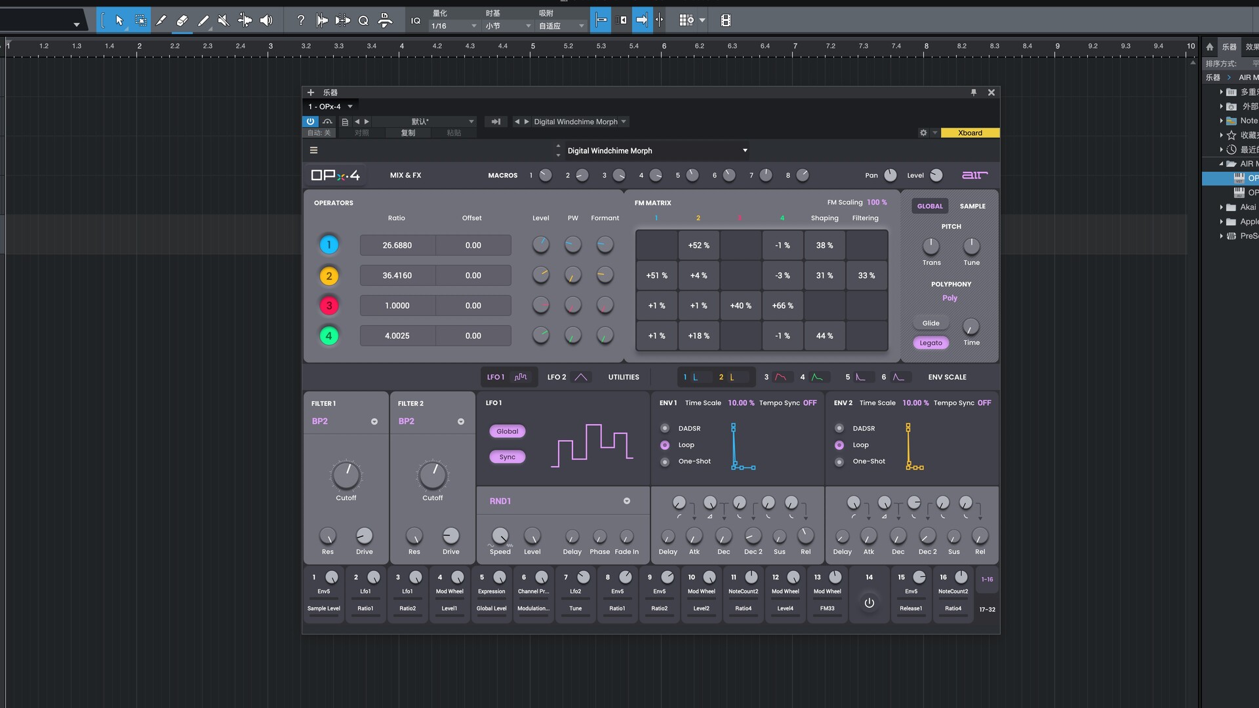Switch to the SAMPLE tab

click(x=972, y=206)
